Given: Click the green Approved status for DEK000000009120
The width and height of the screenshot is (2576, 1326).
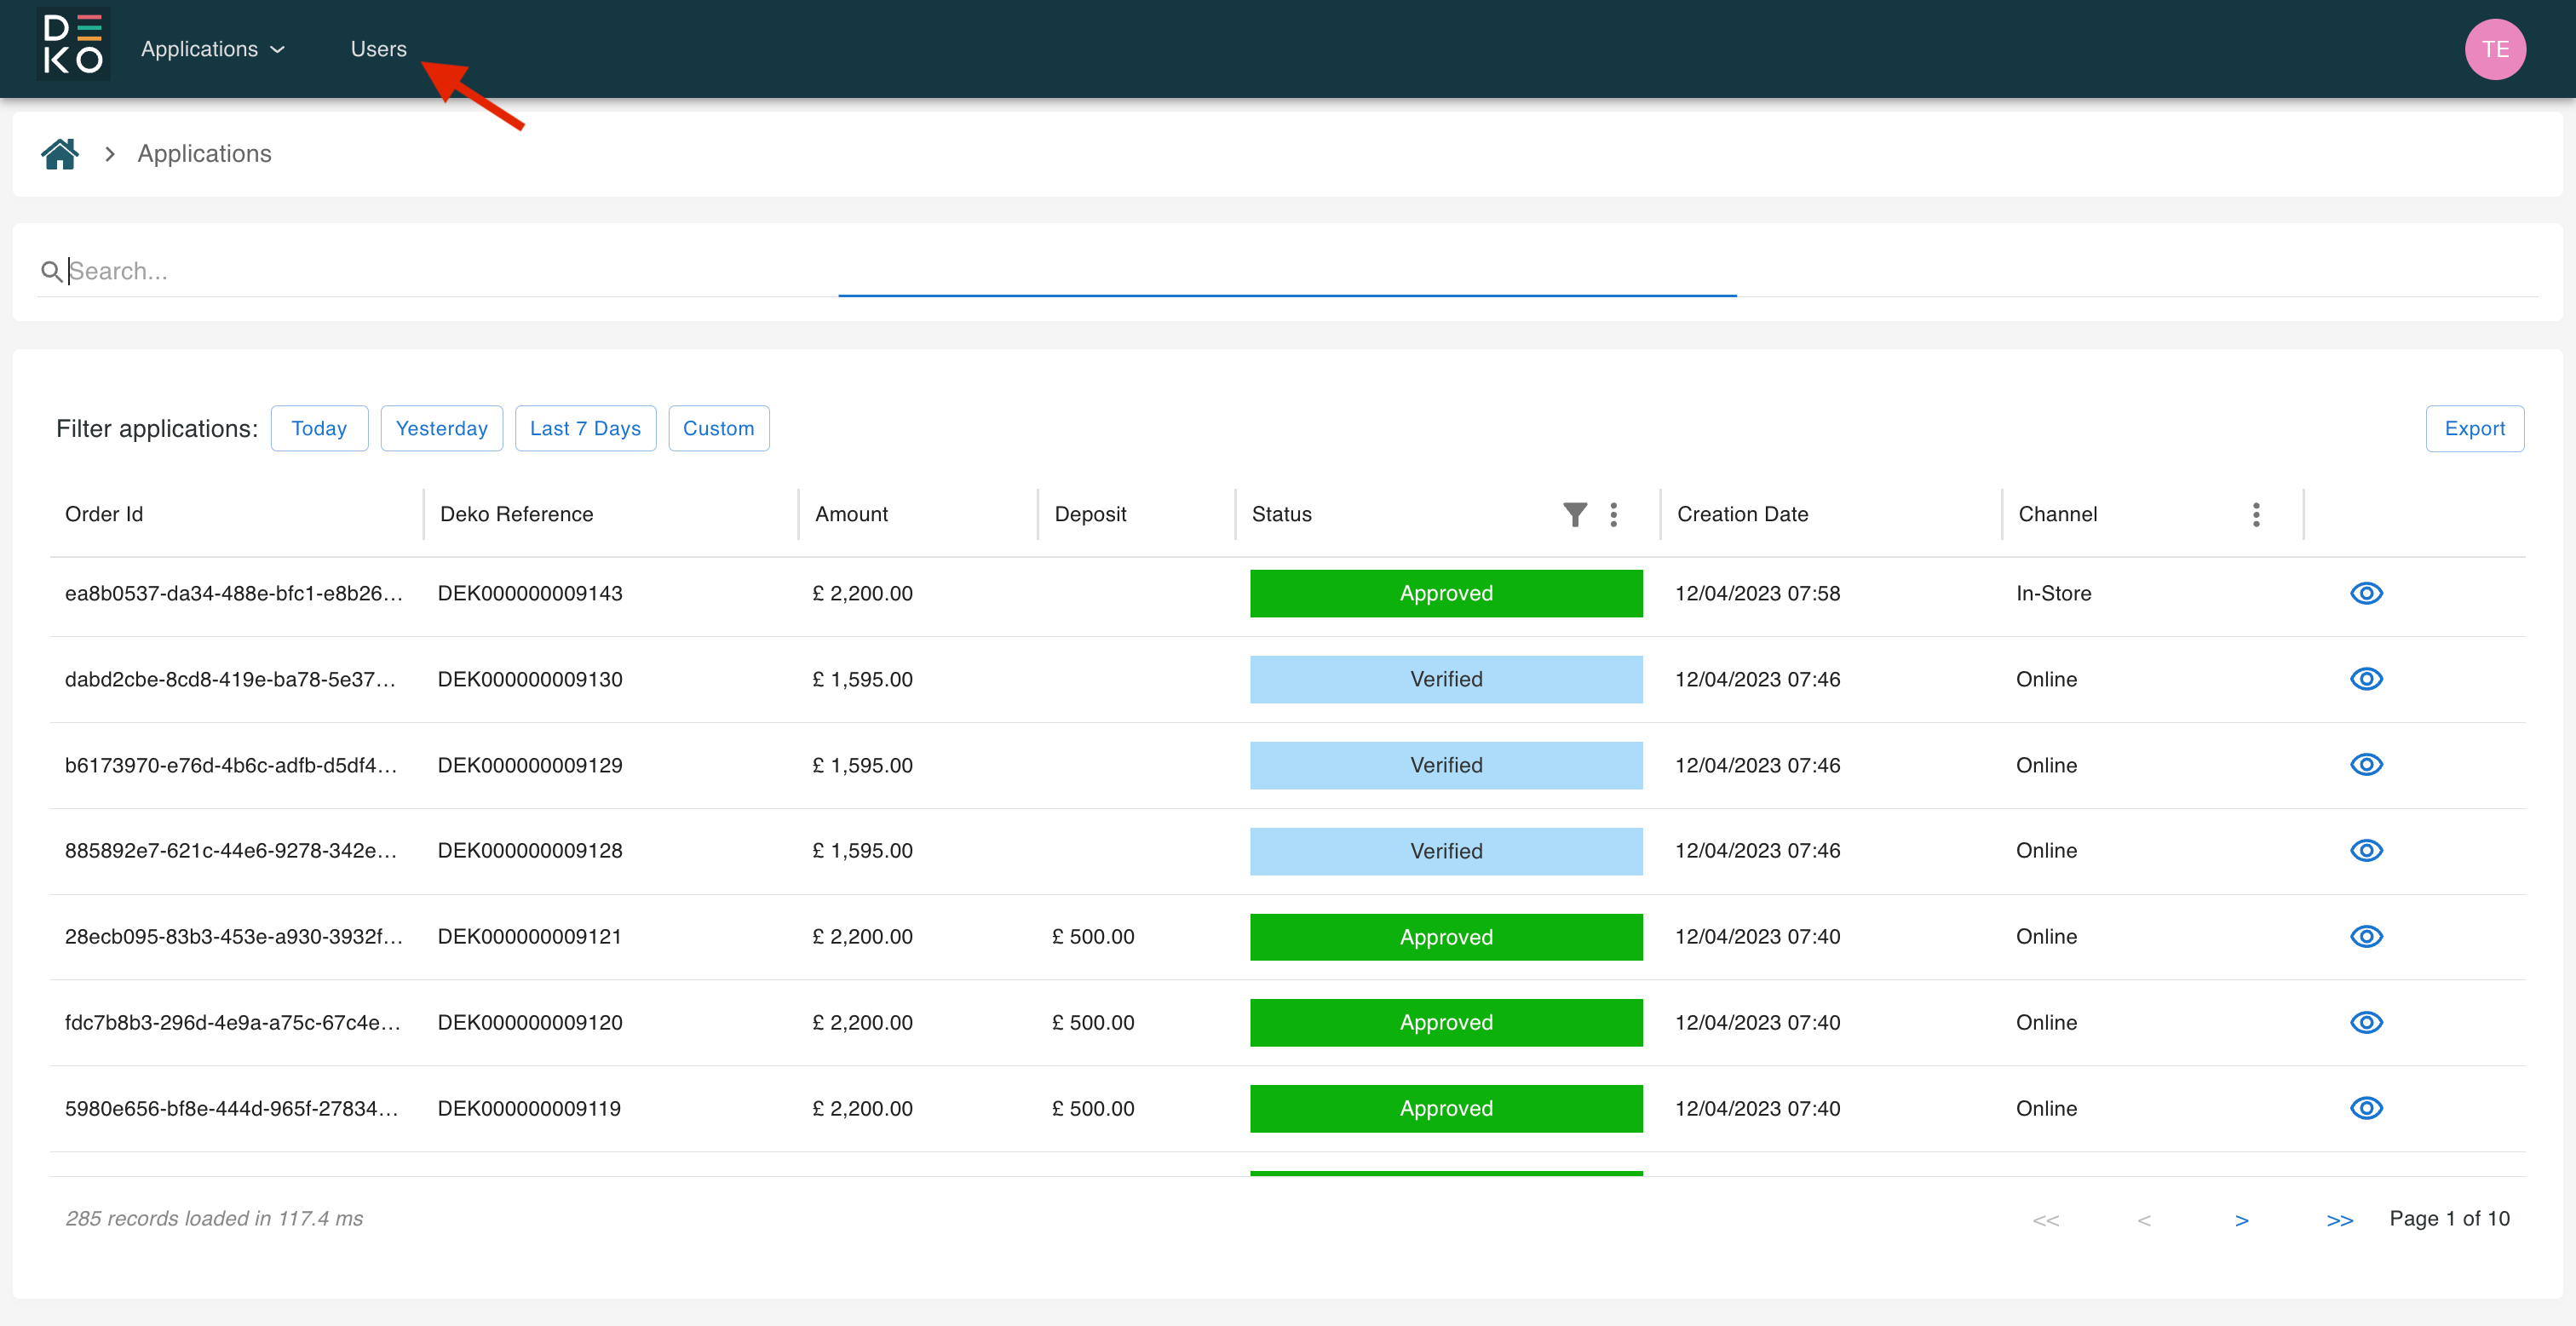Looking at the screenshot, I should [1445, 1022].
